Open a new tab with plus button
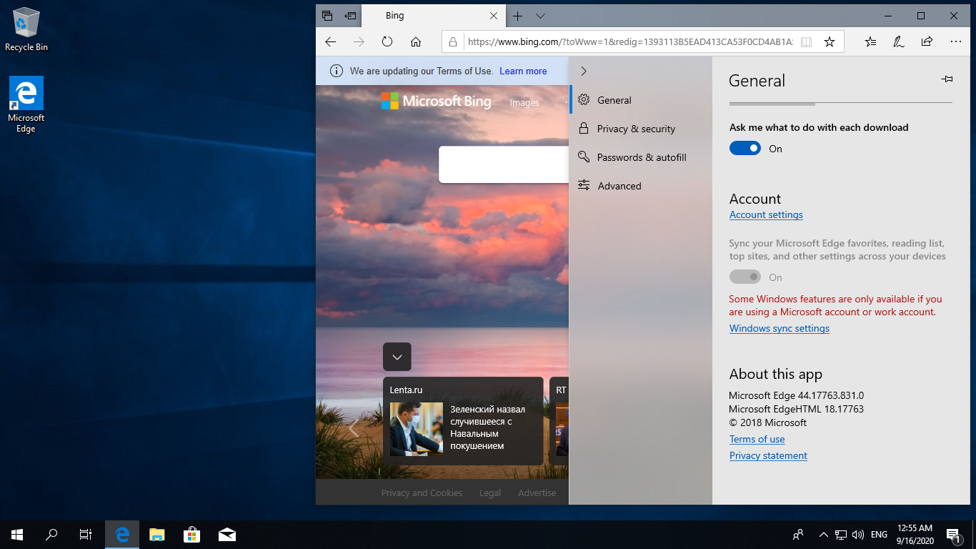 click(x=518, y=16)
